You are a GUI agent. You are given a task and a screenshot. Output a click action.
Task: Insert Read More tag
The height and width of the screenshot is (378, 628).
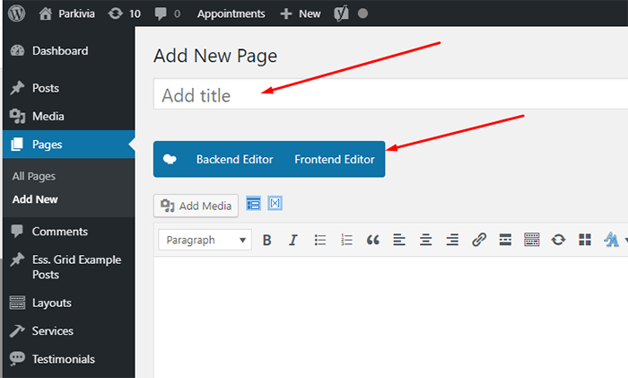click(505, 240)
